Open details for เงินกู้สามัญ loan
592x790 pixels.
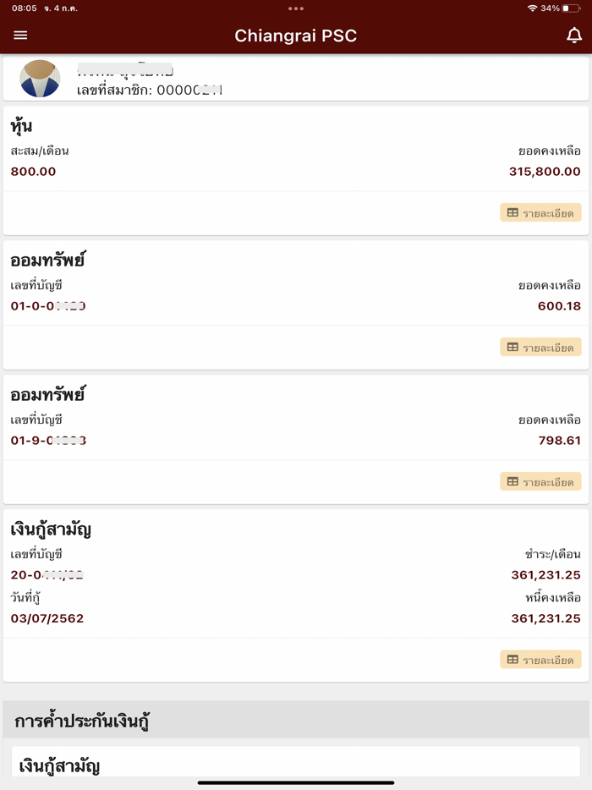tap(540, 660)
